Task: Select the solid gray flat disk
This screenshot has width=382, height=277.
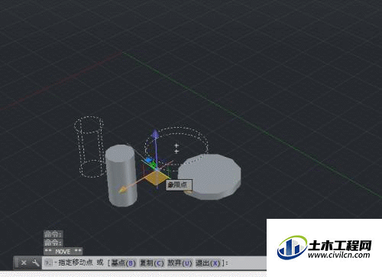Action: pos(209,177)
